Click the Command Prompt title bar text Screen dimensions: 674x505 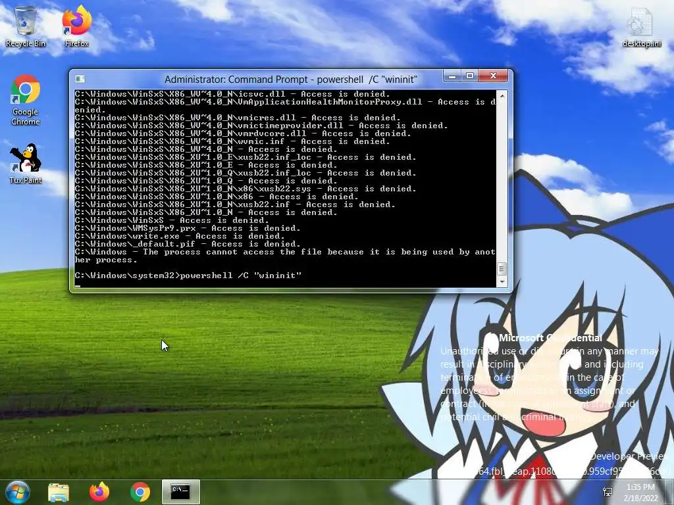(291, 80)
